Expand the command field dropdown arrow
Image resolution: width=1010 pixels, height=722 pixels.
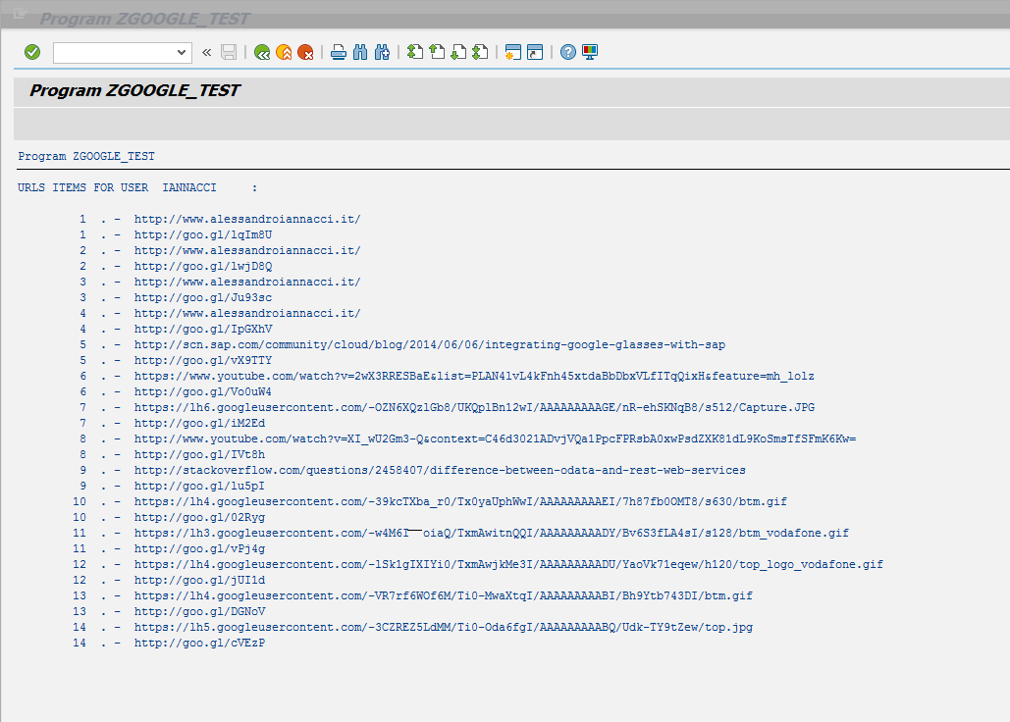coord(182,52)
